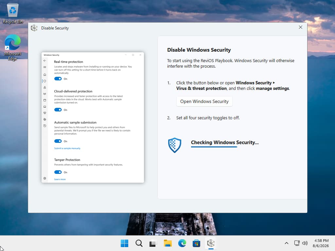Image resolution: width=335 pixels, height=251 pixels.
Task: Click the hamburger menu icon in the preview sidebar
Action: tap(44, 67)
